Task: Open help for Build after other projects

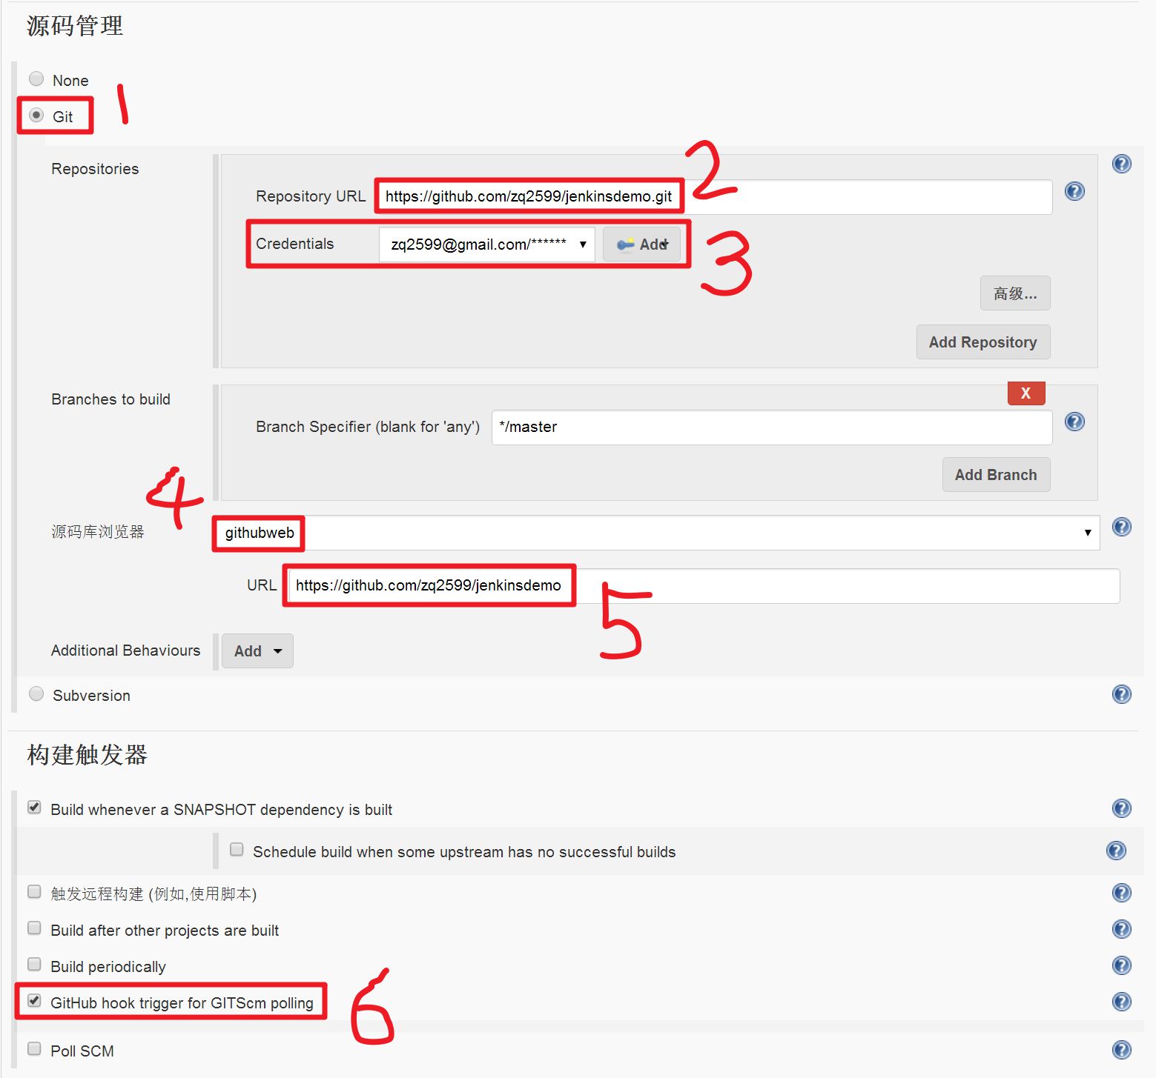Action: tap(1121, 929)
